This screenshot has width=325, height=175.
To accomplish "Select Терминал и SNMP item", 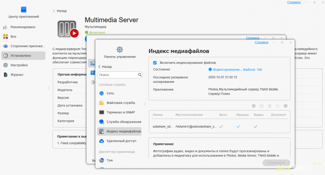I will (x=121, y=112).
